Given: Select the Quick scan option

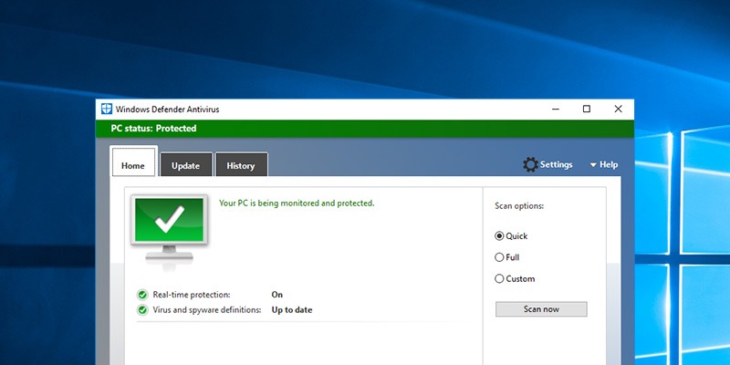Looking at the screenshot, I should click(499, 236).
